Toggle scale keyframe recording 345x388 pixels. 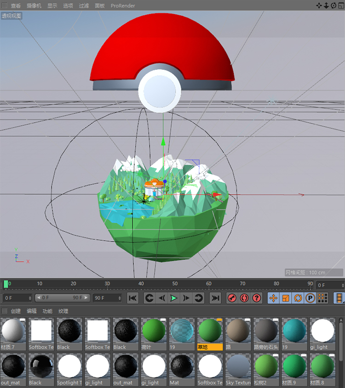[x=286, y=298]
